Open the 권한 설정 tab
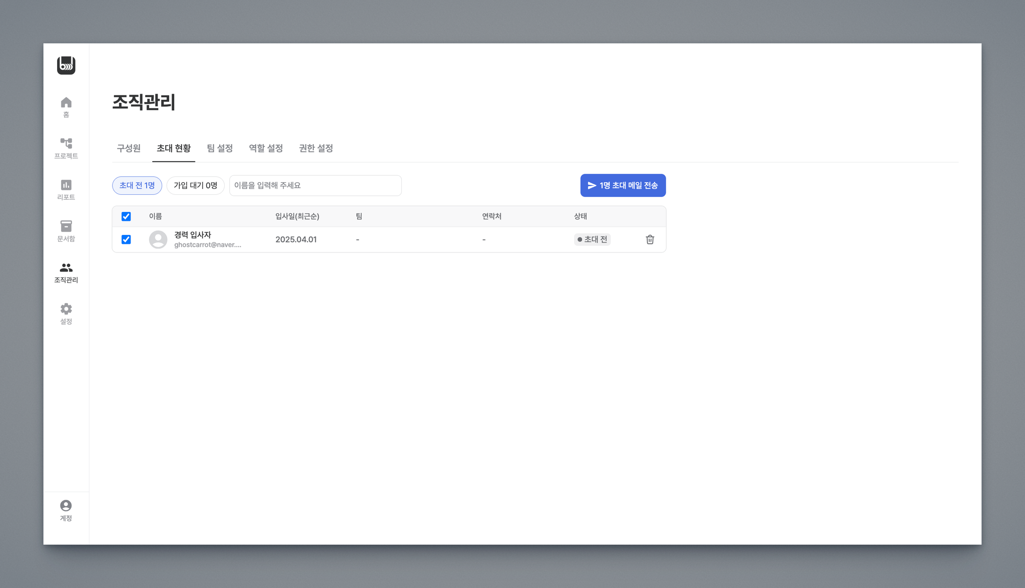1025x588 pixels. point(316,148)
